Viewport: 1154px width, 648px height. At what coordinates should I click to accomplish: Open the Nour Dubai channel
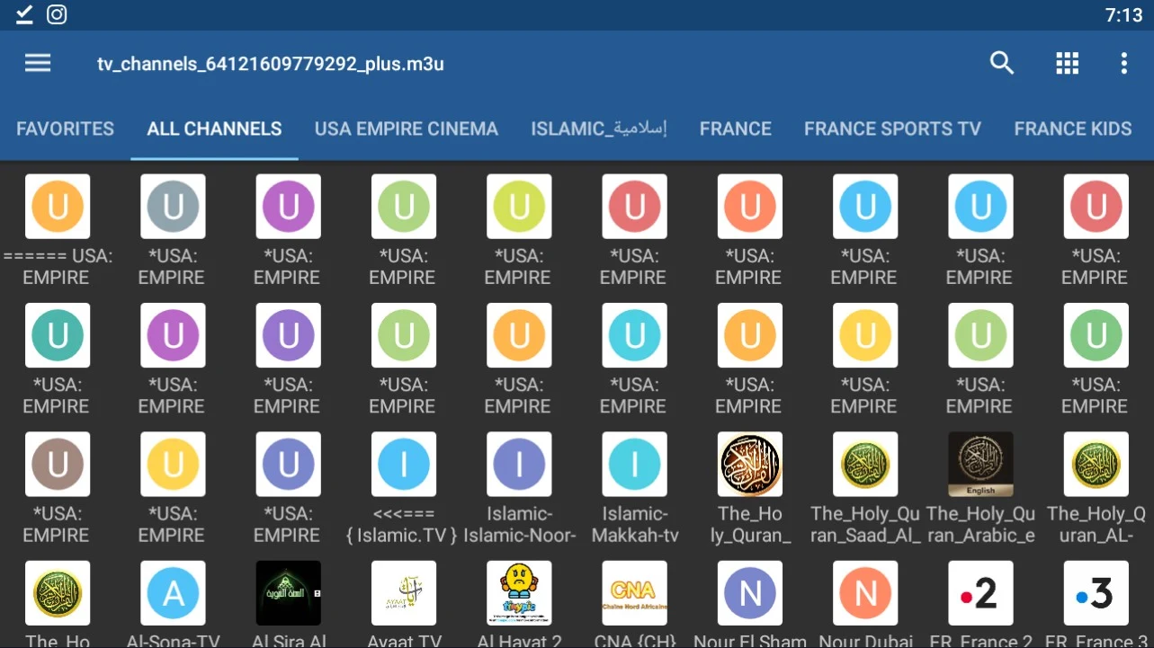pos(865,604)
